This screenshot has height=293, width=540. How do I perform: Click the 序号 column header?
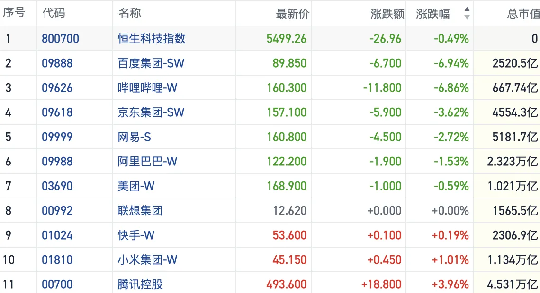(x=14, y=12)
